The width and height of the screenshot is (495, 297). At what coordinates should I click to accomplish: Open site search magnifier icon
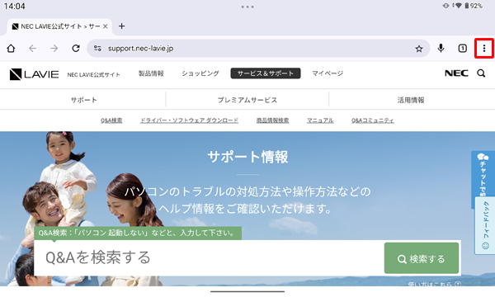[481, 73]
